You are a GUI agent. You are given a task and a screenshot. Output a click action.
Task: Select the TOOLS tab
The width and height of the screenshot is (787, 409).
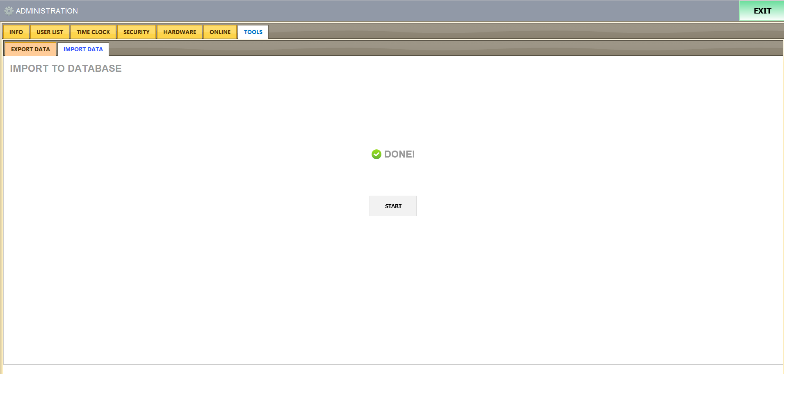(x=253, y=32)
